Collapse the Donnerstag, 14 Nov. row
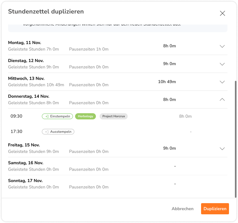The width and height of the screenshot is (238, 223). click(x=222, y=100)
